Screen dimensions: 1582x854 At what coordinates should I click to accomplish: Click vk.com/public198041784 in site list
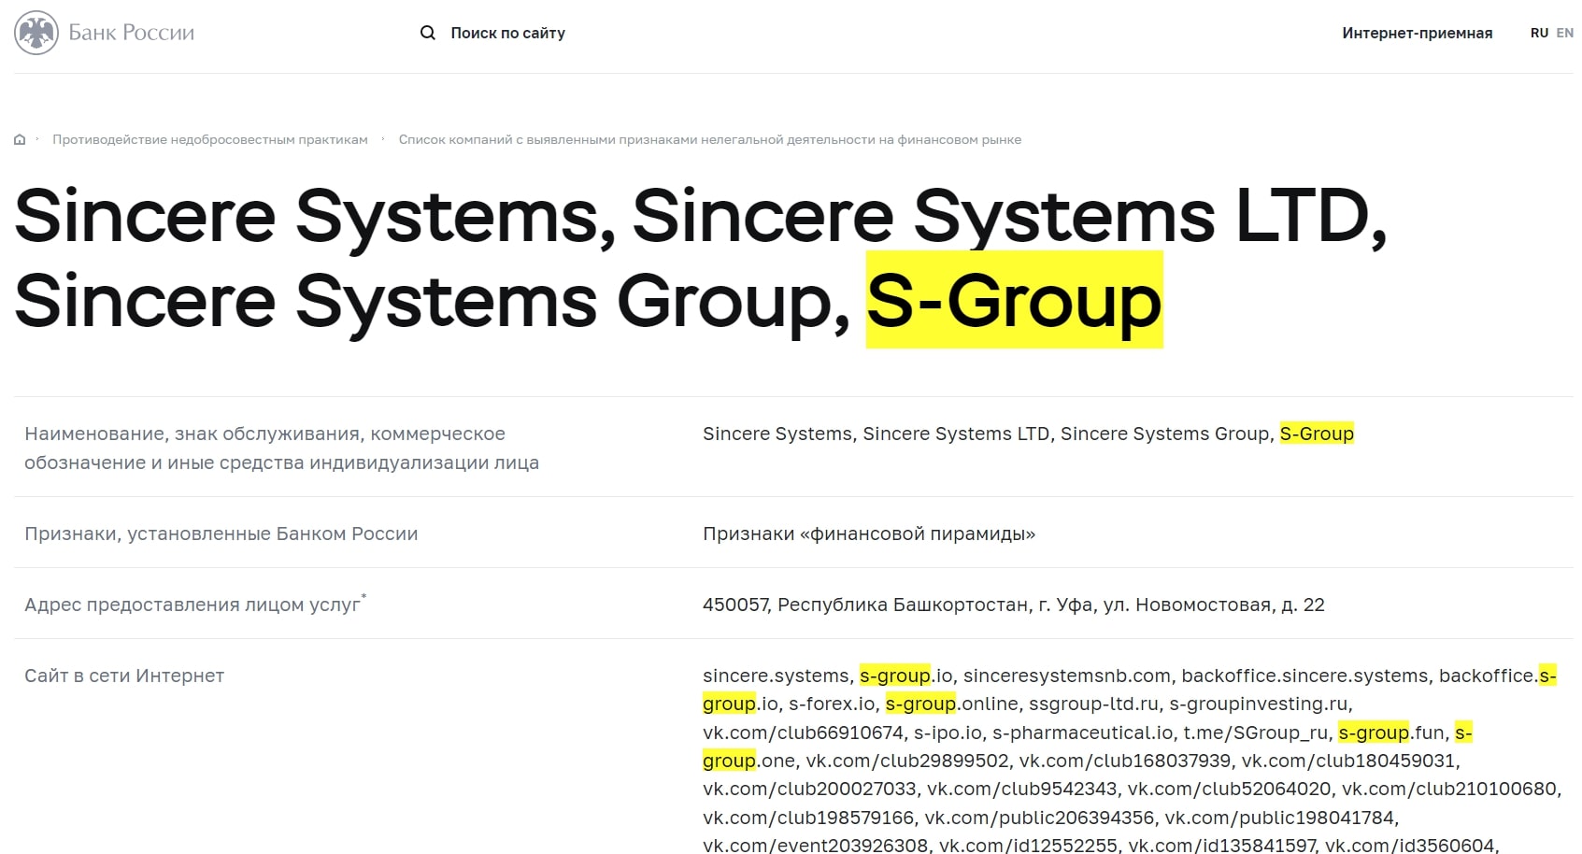[x=1279, y=818]
